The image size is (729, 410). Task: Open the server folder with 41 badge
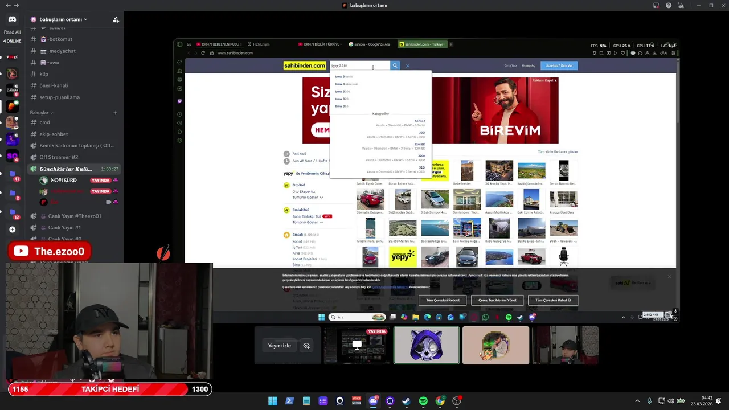pos(12,174)
